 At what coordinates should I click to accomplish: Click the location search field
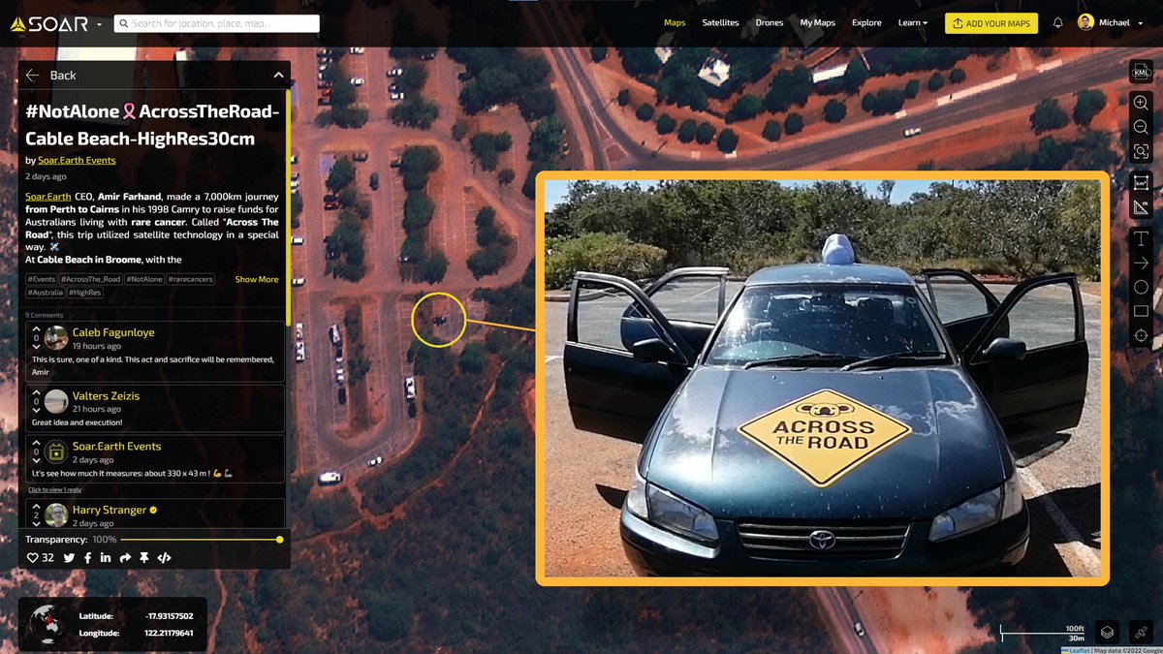[x=216, y=23]
